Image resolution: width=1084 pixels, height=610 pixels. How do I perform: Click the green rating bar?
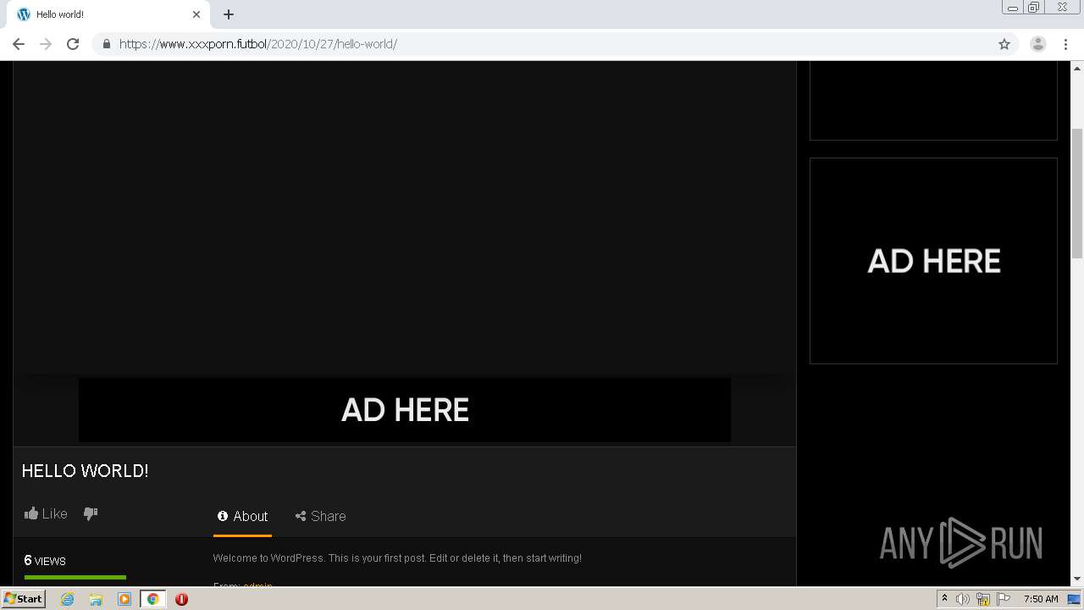75,577
